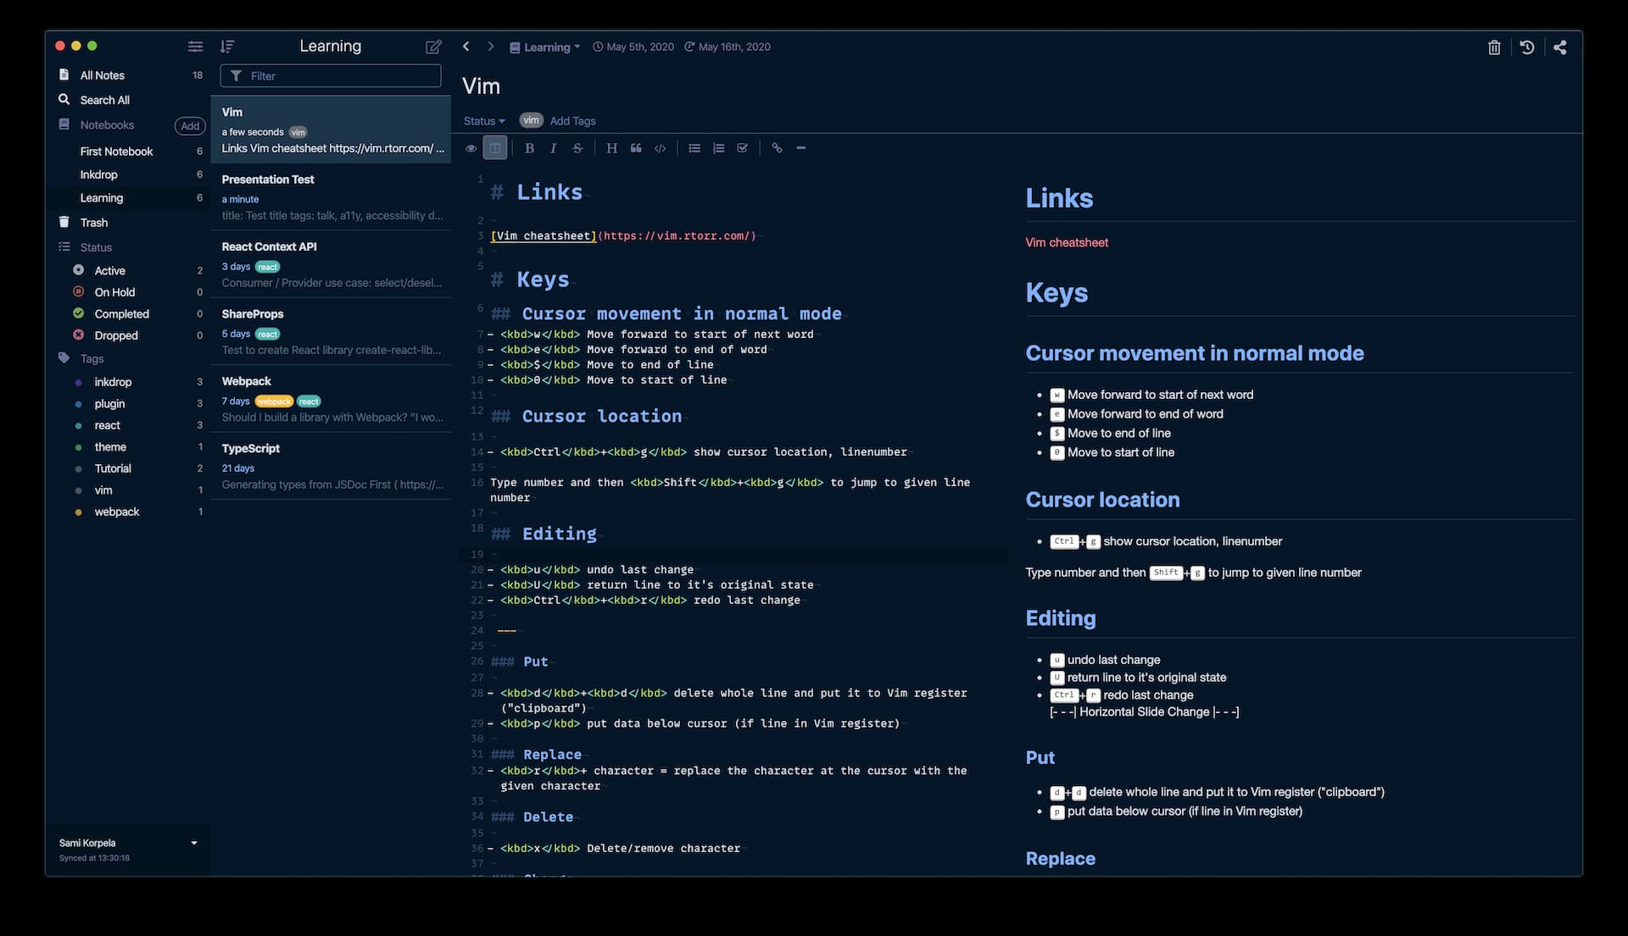Click the Add notebook button

190,125
